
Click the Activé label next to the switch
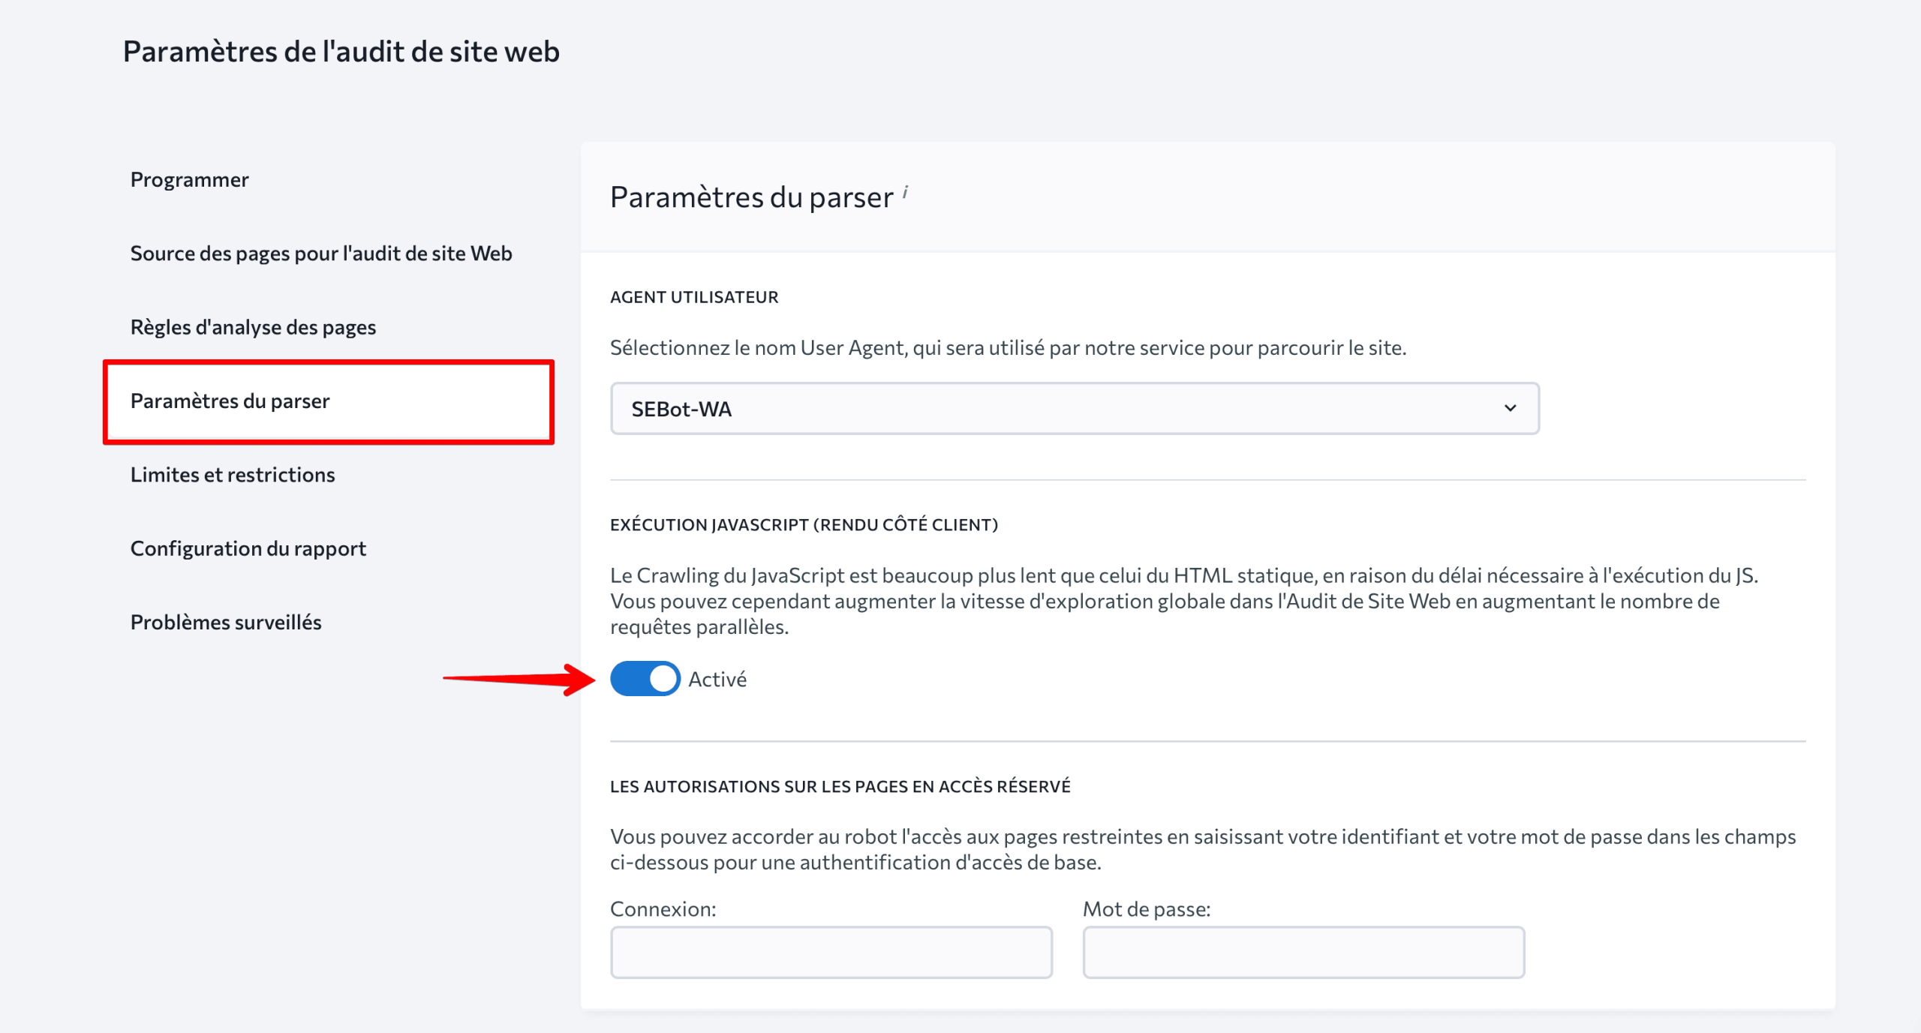click(x=717, y=680)
